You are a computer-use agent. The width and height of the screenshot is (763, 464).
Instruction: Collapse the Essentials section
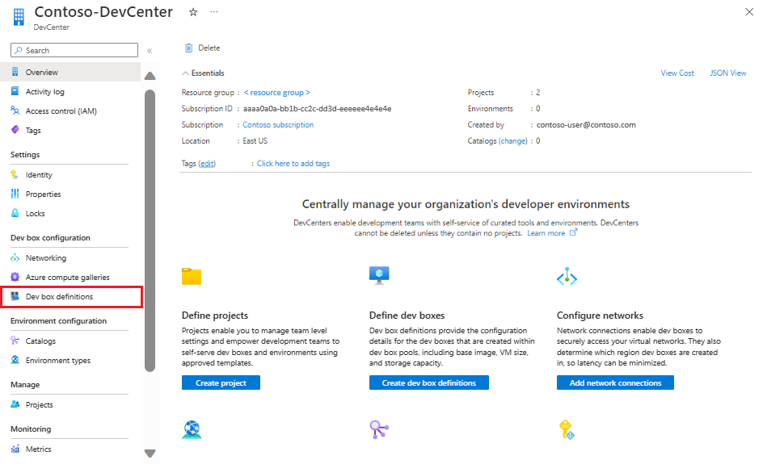pyautogui.click(x=185, y=73)
